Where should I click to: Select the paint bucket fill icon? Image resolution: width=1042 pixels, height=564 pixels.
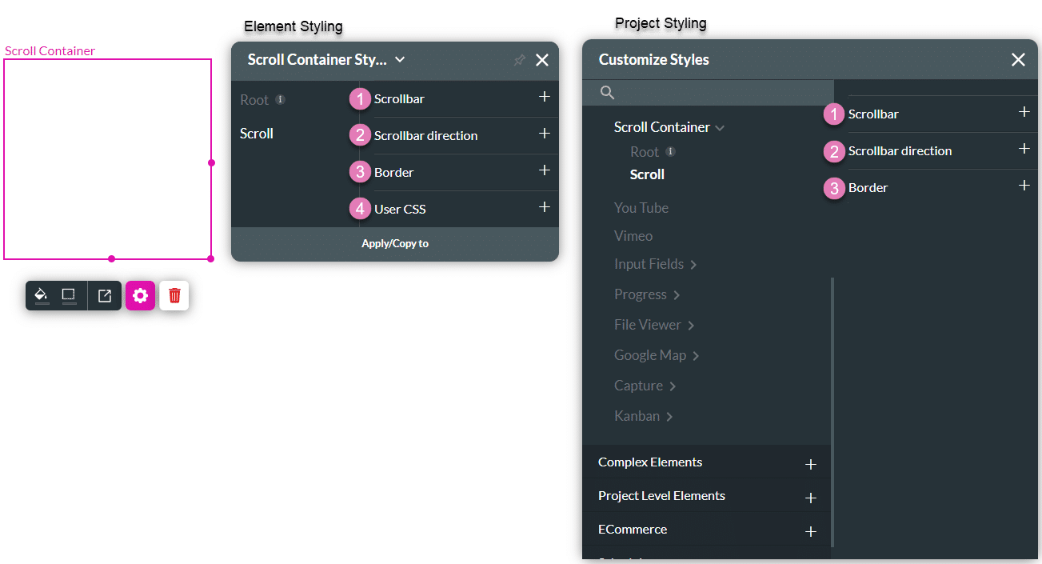[42, 295]
